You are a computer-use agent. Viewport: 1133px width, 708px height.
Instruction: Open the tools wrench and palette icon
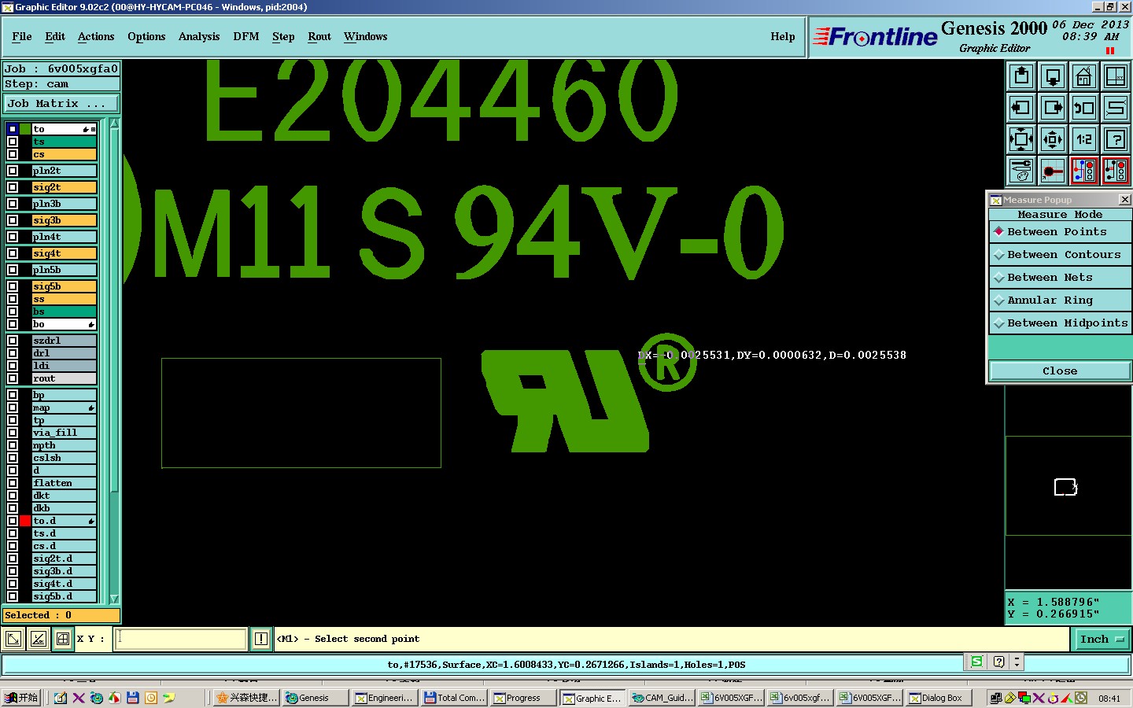[x=1021, y=171]
